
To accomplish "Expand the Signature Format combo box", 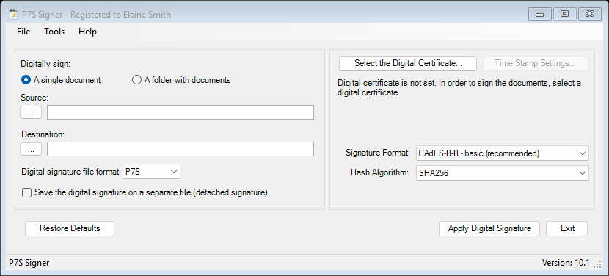I will [x=502, y=153].
